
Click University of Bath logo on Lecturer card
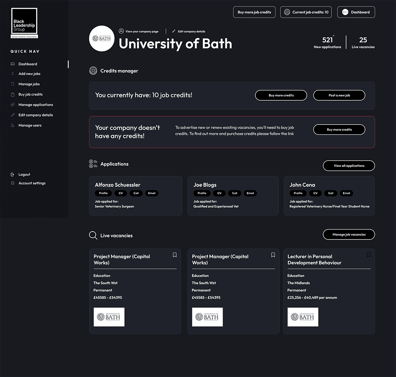(303, 317)
